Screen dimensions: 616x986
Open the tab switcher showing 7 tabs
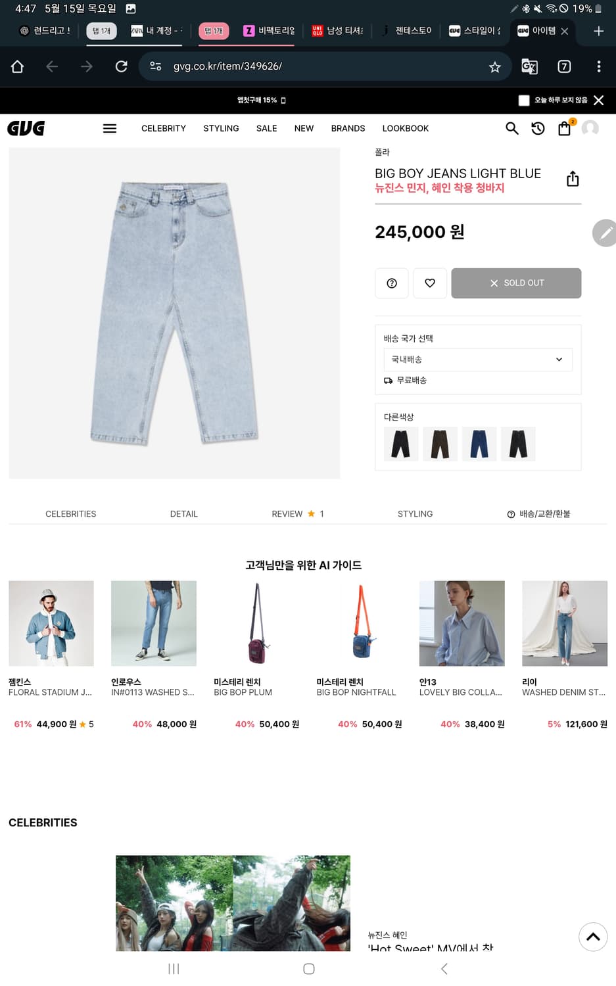tap(564, 66)
